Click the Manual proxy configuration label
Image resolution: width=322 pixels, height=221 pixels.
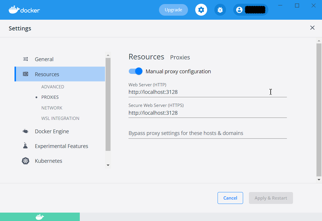[178, 71]
